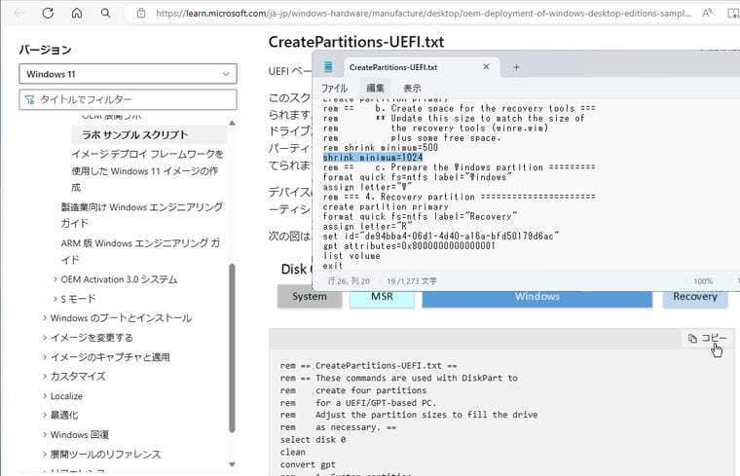This screenshot has width=740, height=476.
Task: Click the copy icon of the code block
Action: 692,338
